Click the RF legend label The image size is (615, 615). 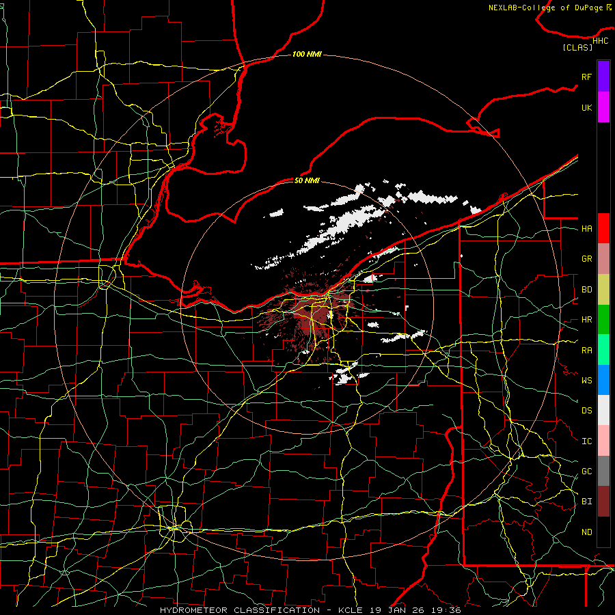pyautogui.click(x=587, y=77)
